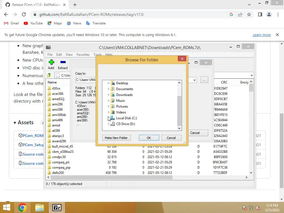Image resolution: width=284 pixels, height=213 pixels.
Task: Click the volume icon in system tray
Action: pyautogui.click(x=258, y=208)
